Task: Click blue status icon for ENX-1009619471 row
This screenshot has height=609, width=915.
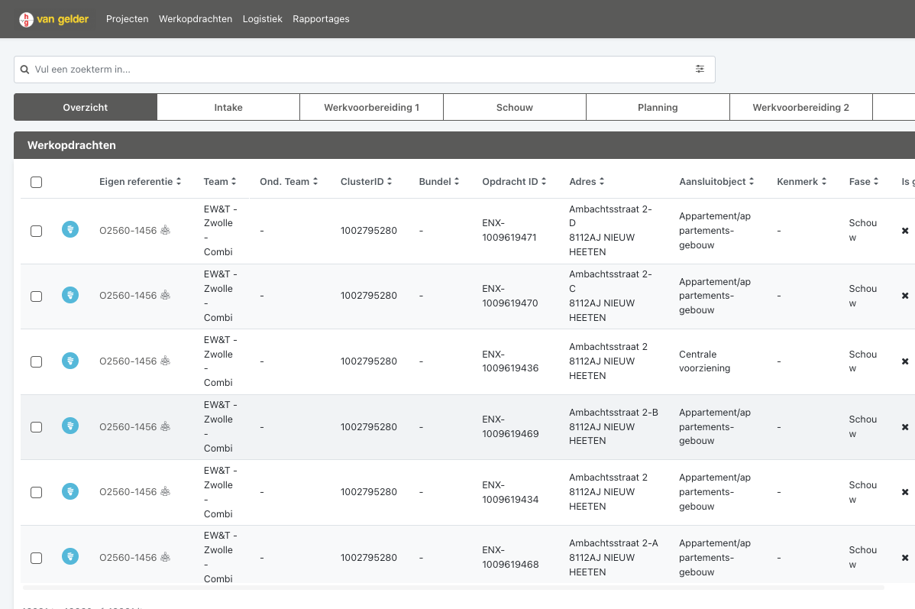Action: (70, 229)
